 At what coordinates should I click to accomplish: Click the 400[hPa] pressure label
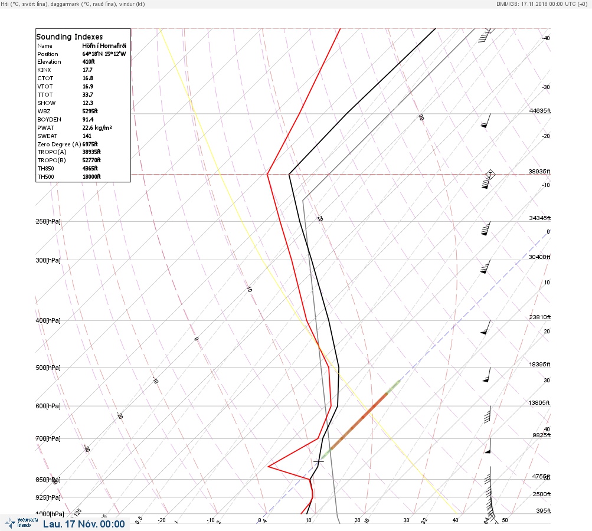coord(48,320)
